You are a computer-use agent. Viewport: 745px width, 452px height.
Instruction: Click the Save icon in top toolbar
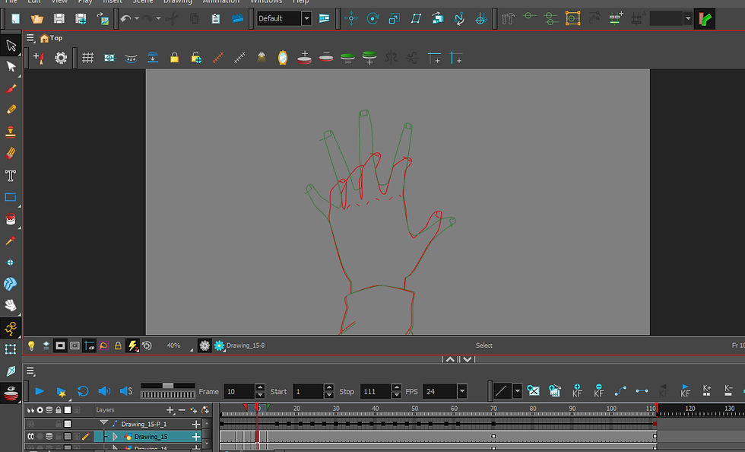[59, 18]
